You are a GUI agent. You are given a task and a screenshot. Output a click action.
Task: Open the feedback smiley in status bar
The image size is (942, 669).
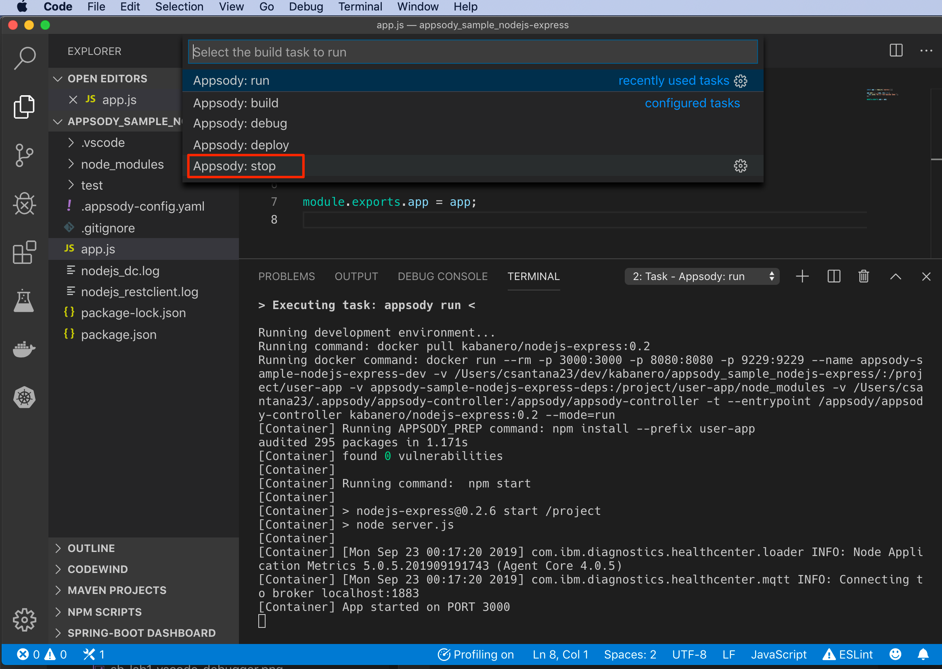(895, 654)
